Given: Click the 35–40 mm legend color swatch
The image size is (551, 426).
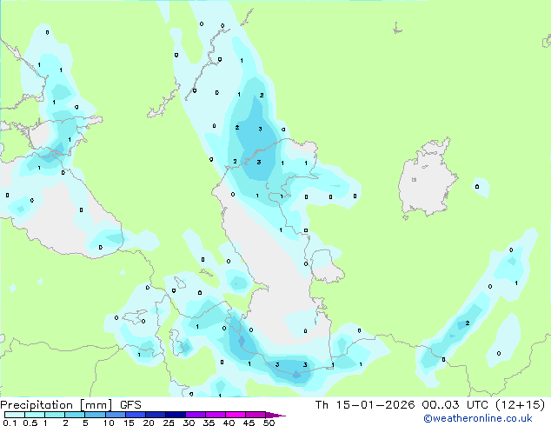Looking at the screenshot, I should tap(215, 415).
